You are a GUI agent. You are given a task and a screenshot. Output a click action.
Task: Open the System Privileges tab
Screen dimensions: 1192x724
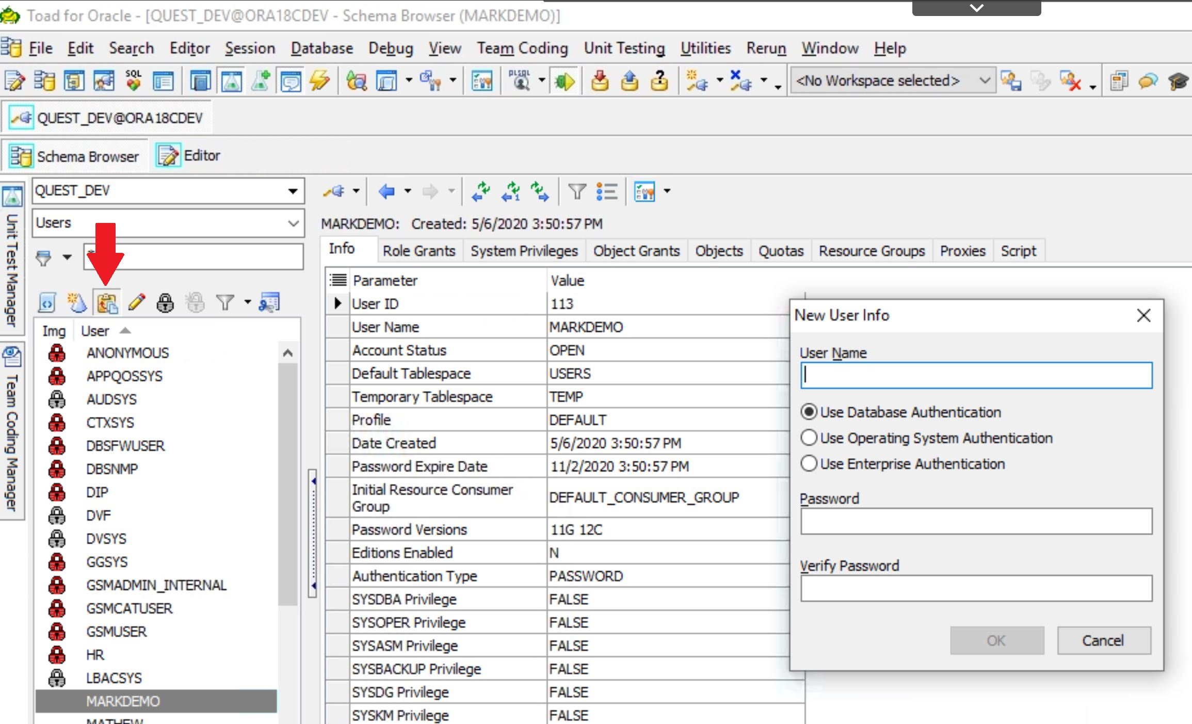(523, 250)
